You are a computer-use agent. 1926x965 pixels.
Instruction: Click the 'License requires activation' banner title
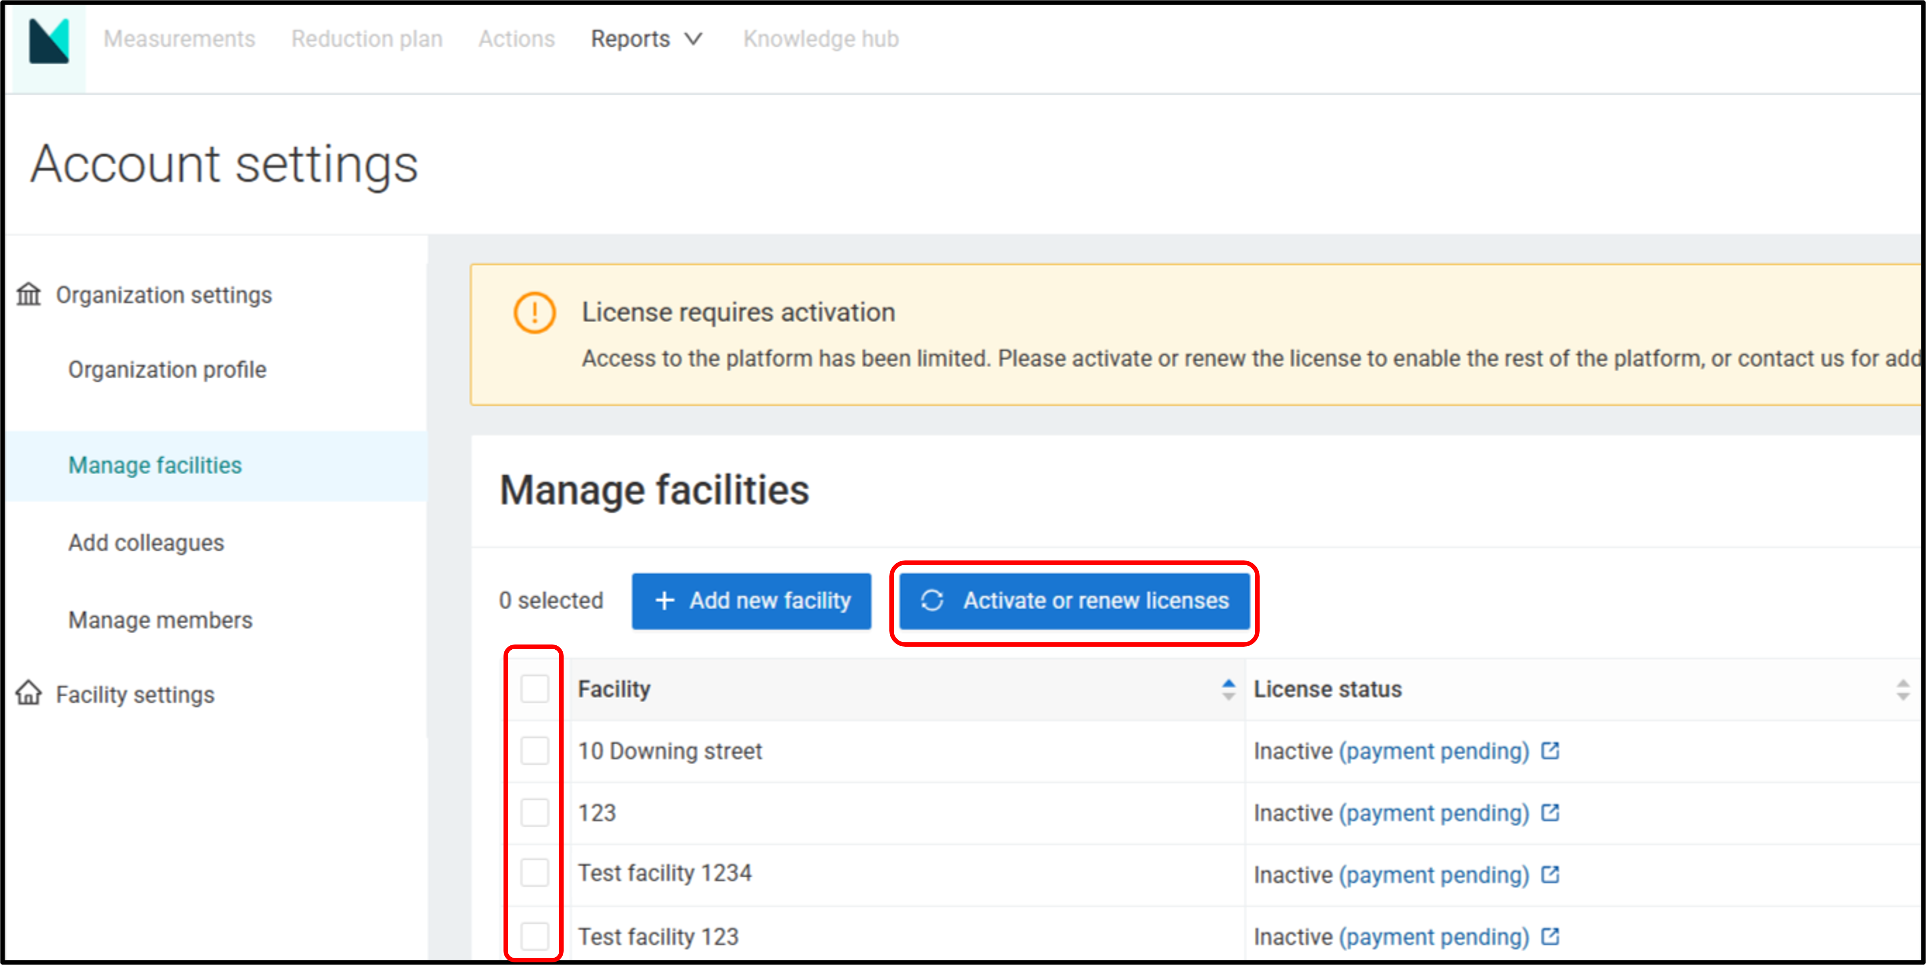click(739, 312)
